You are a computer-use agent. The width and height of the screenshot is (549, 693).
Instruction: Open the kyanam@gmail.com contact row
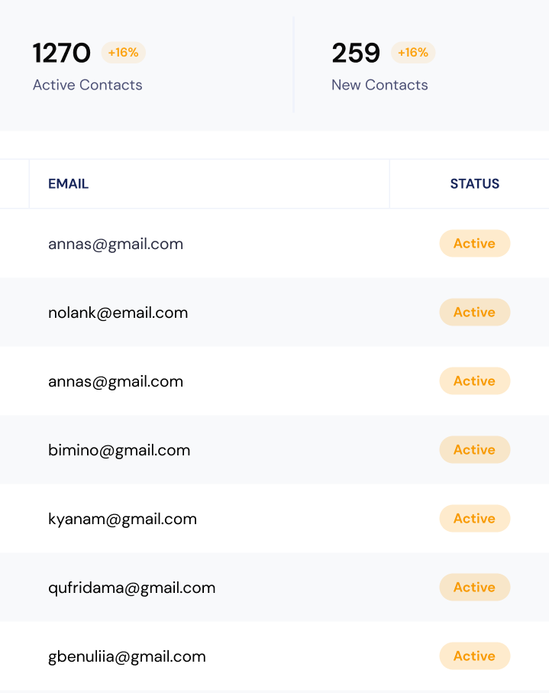[x=122, y=519]
